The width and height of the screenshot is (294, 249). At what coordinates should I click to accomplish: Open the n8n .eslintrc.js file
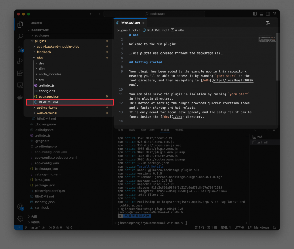tap(70, 85)
